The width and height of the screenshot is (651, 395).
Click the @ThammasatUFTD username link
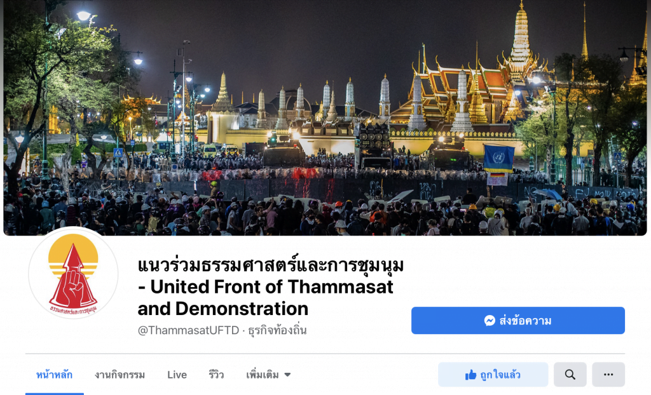pyautogui.click(x=188, y=330)
